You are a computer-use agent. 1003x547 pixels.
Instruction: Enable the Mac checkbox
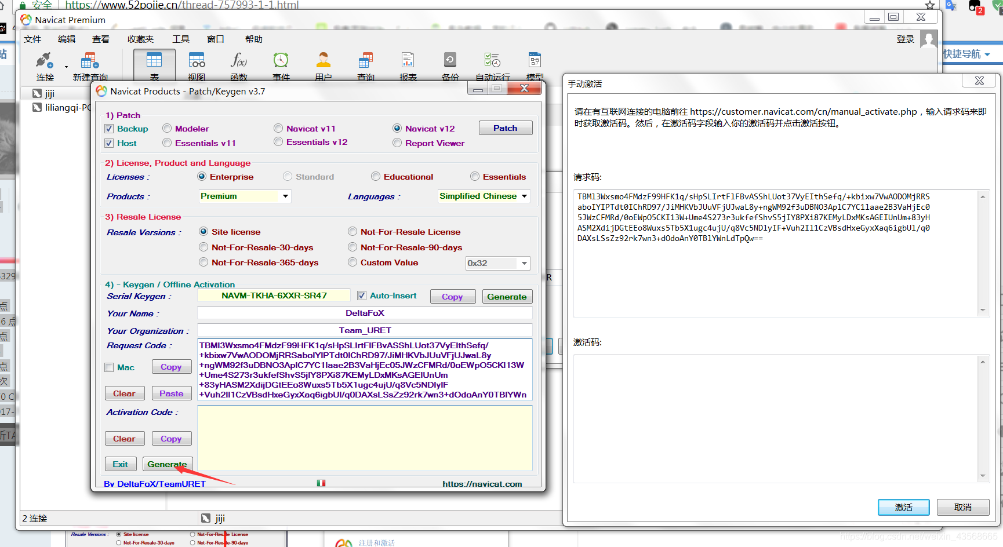(109, 367)
